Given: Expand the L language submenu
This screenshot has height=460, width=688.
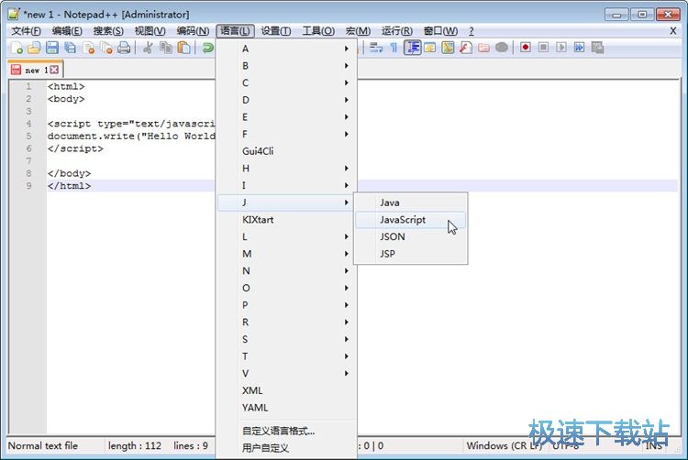Looking at the screenshot, I should tap(287, 236).
